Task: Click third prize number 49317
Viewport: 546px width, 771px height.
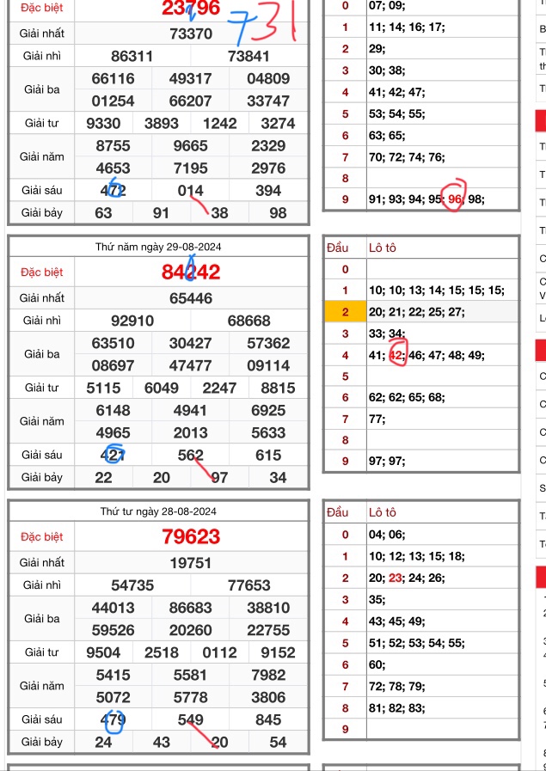Action: coord(190,79)
